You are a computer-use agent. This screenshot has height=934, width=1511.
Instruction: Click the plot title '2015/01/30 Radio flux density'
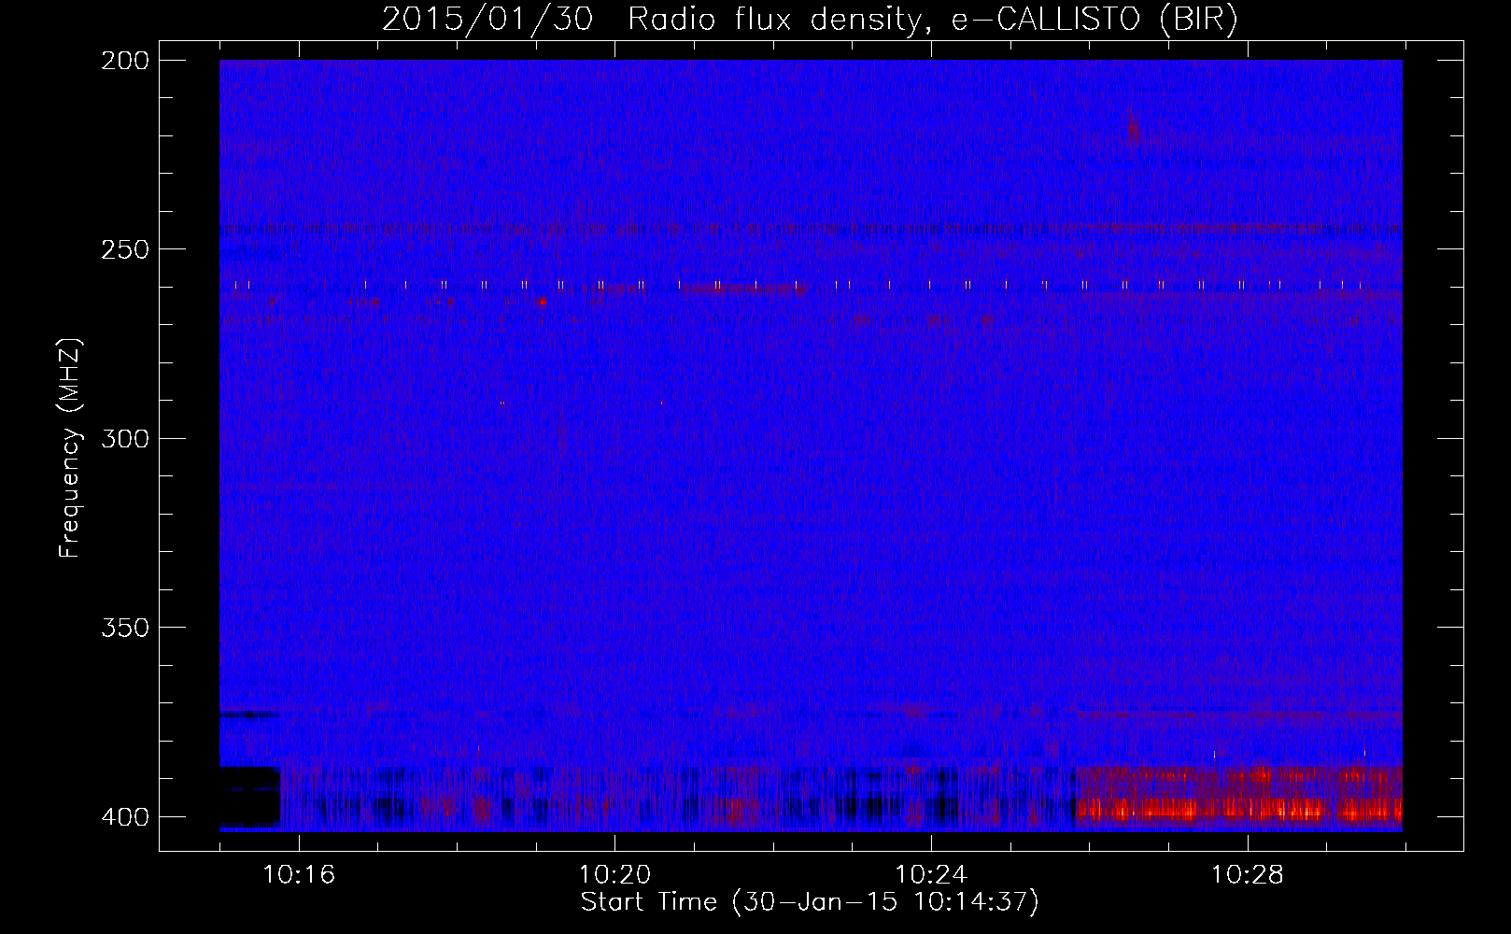(810, 20)
